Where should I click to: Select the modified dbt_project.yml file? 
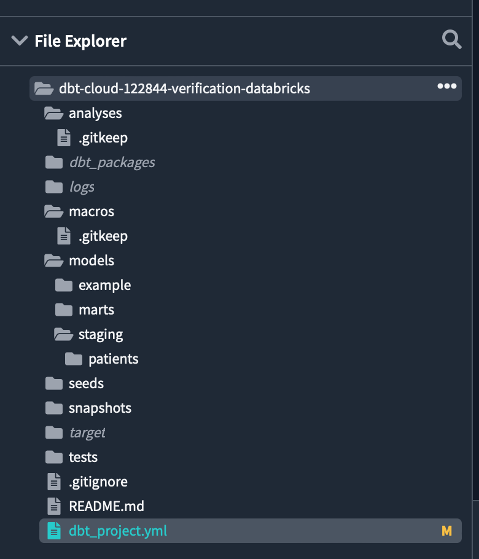[250, 531]
